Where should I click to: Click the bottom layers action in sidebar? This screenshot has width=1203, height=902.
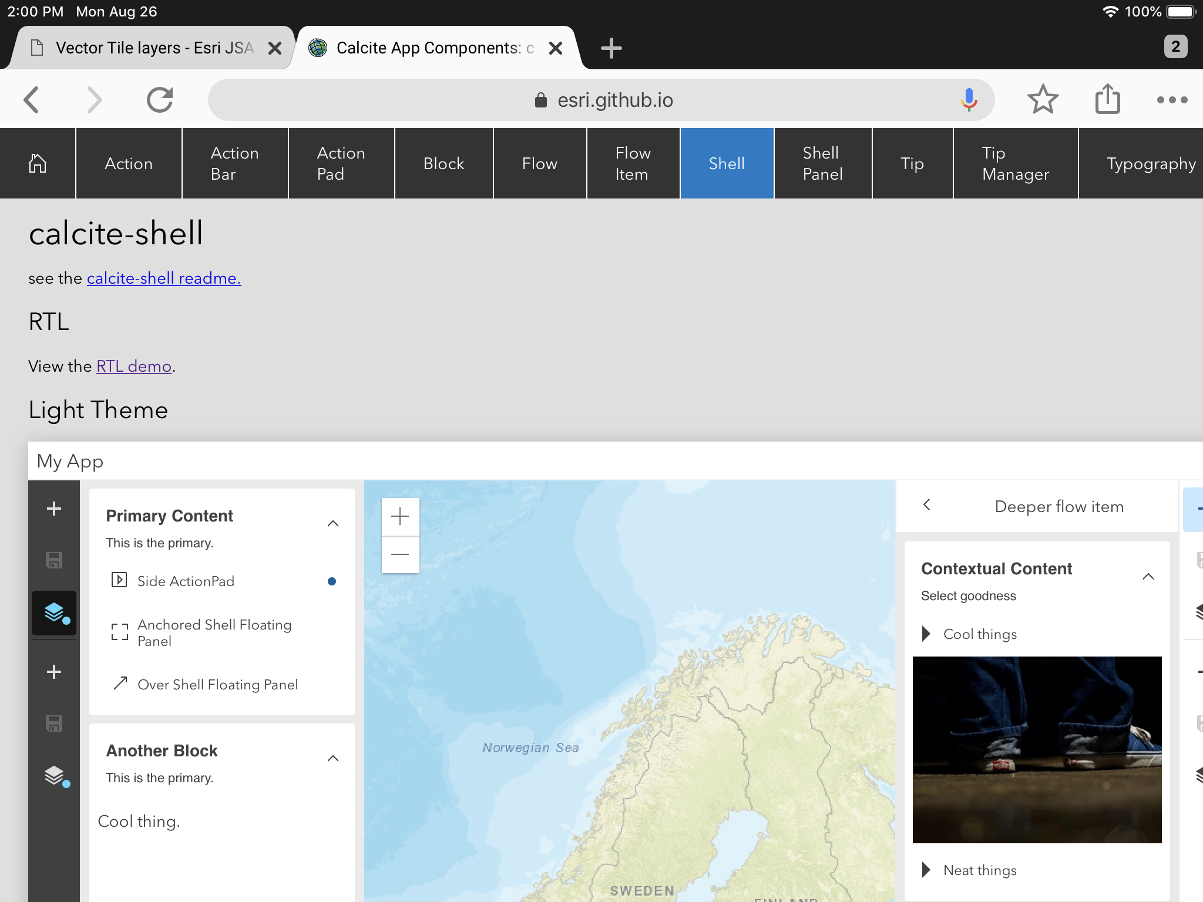pyautogui.click(x=54, y=776)
